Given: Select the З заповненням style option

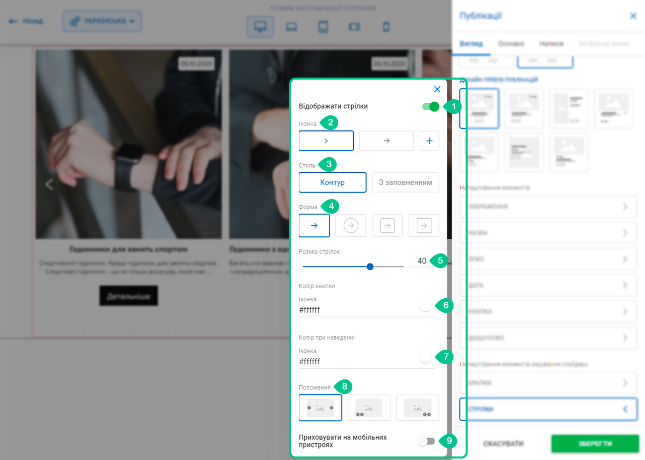Looking at the screenshot, I should click(x=406, y=182).
